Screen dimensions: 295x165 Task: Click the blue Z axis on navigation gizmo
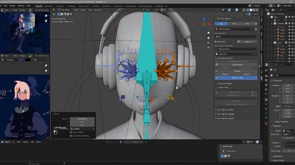204,19
